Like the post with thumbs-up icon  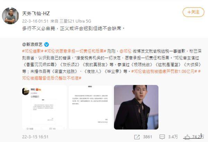tap(187, 137)
